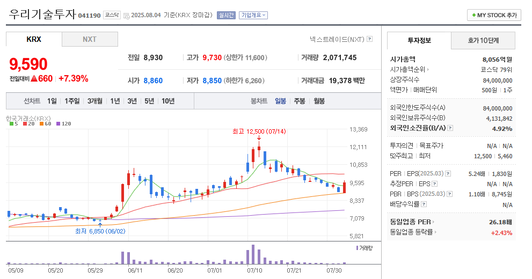Click the green 5-day moving average swatch
Viewport: 532px width, 279px height.
pos(11,124)
